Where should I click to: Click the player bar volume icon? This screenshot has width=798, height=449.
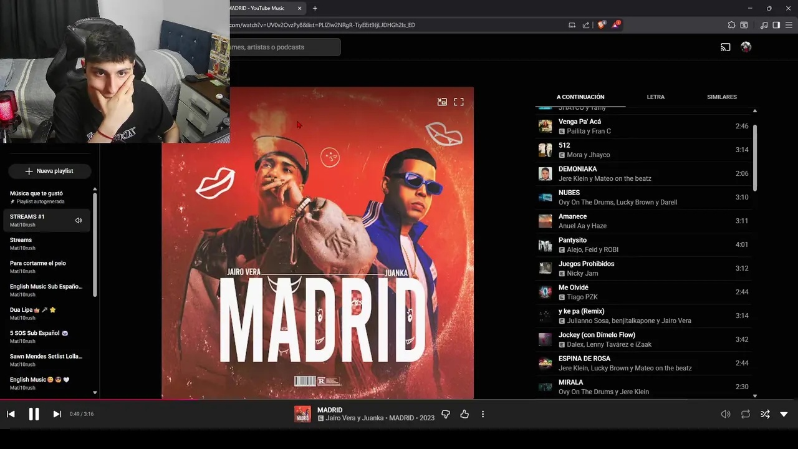(x=726, y=414)
